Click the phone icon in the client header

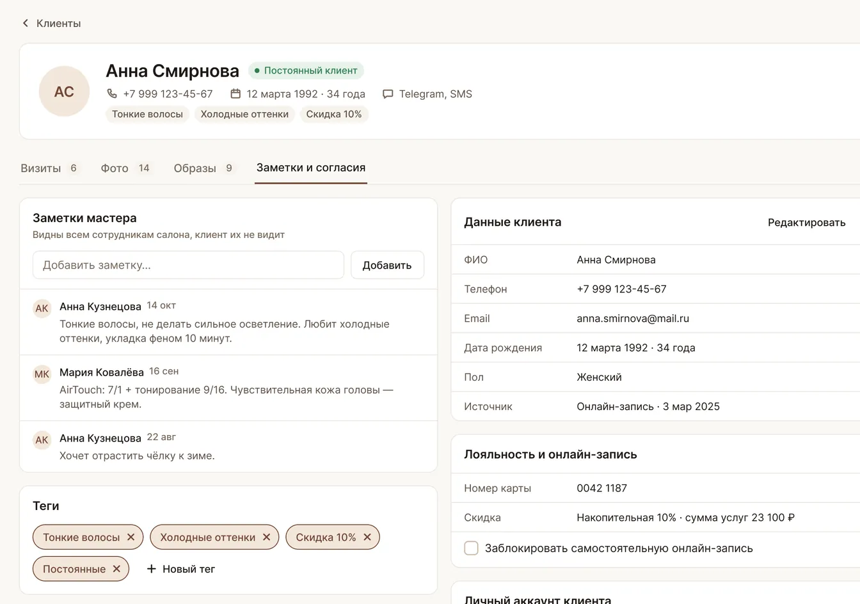(x=112, y=94)
